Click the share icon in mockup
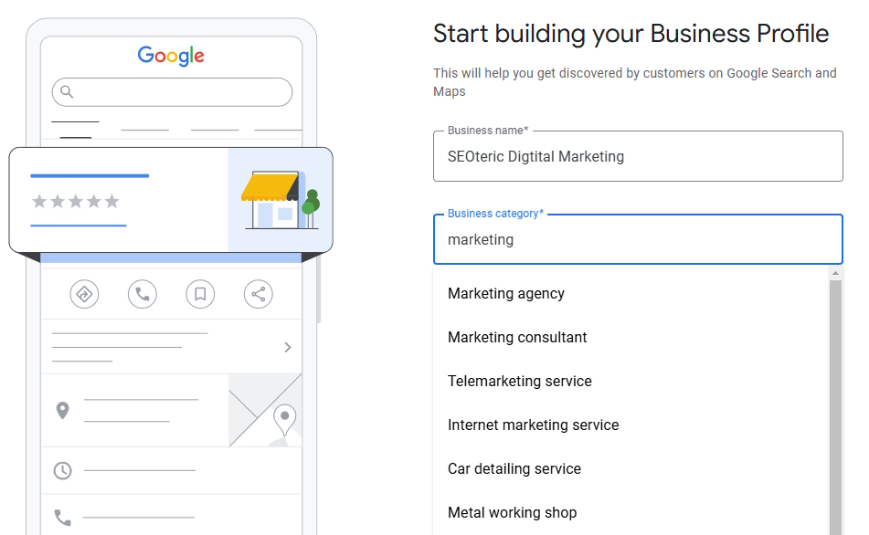The height and width of the screenshot is (535, 869). [x=259, y=294]
